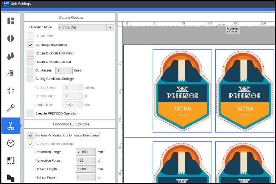Open the Operation Mode dropdown
Screen dimensions: 276x184
tap(110, 28)
